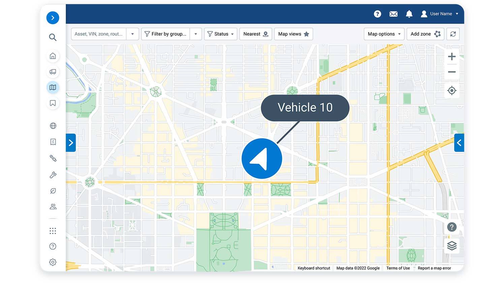Toggle the favorite star on Map views
The image size is (504, 284).
click(306, 34)
